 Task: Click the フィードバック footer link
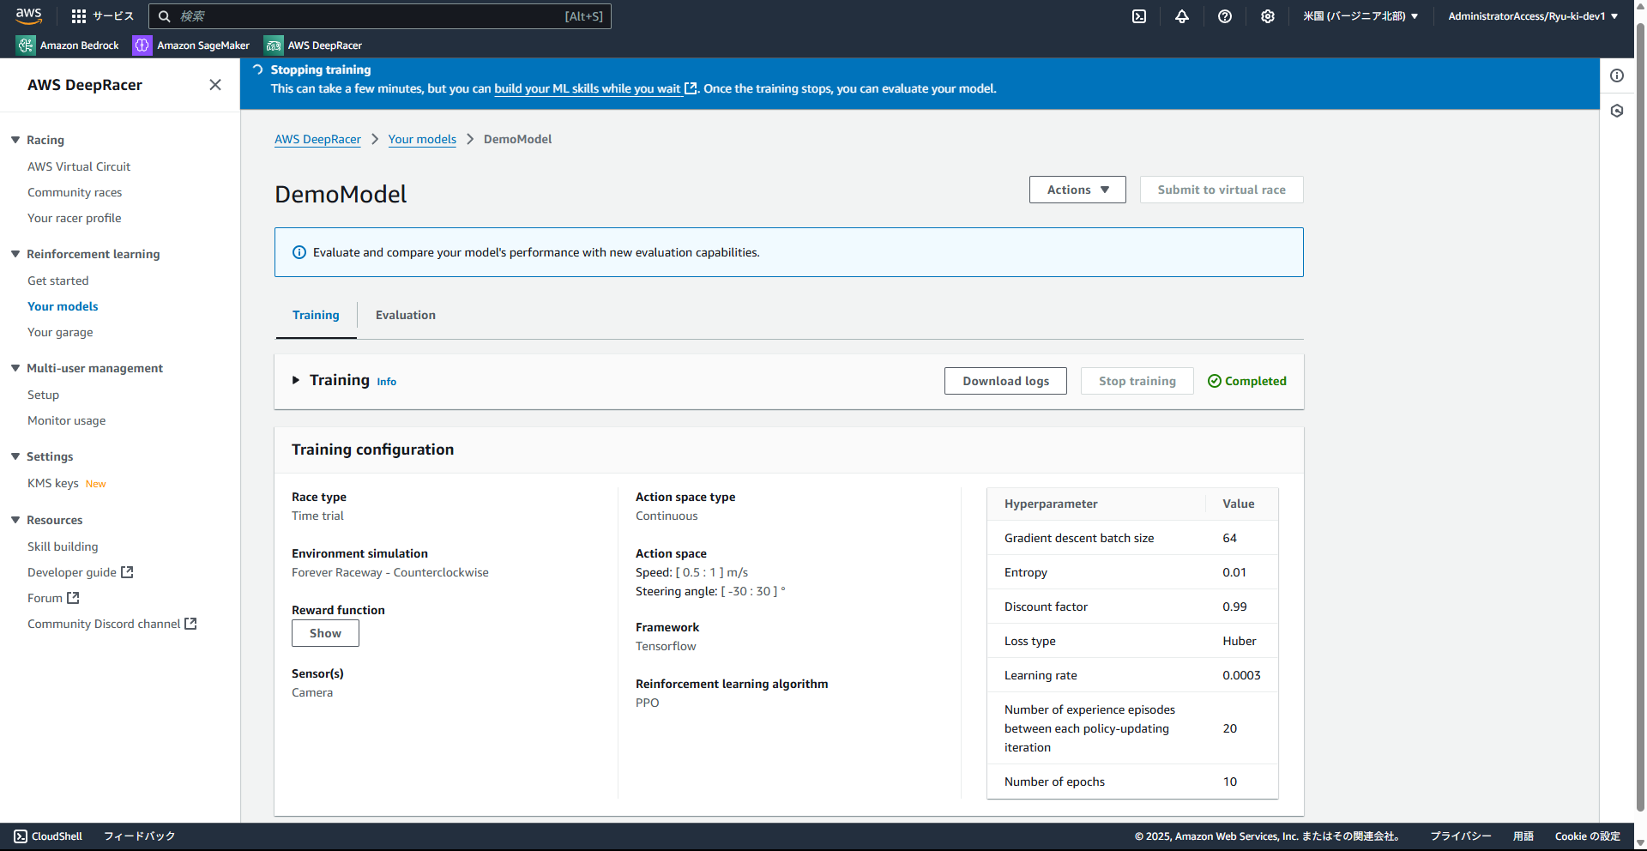(x=139, y=836)
